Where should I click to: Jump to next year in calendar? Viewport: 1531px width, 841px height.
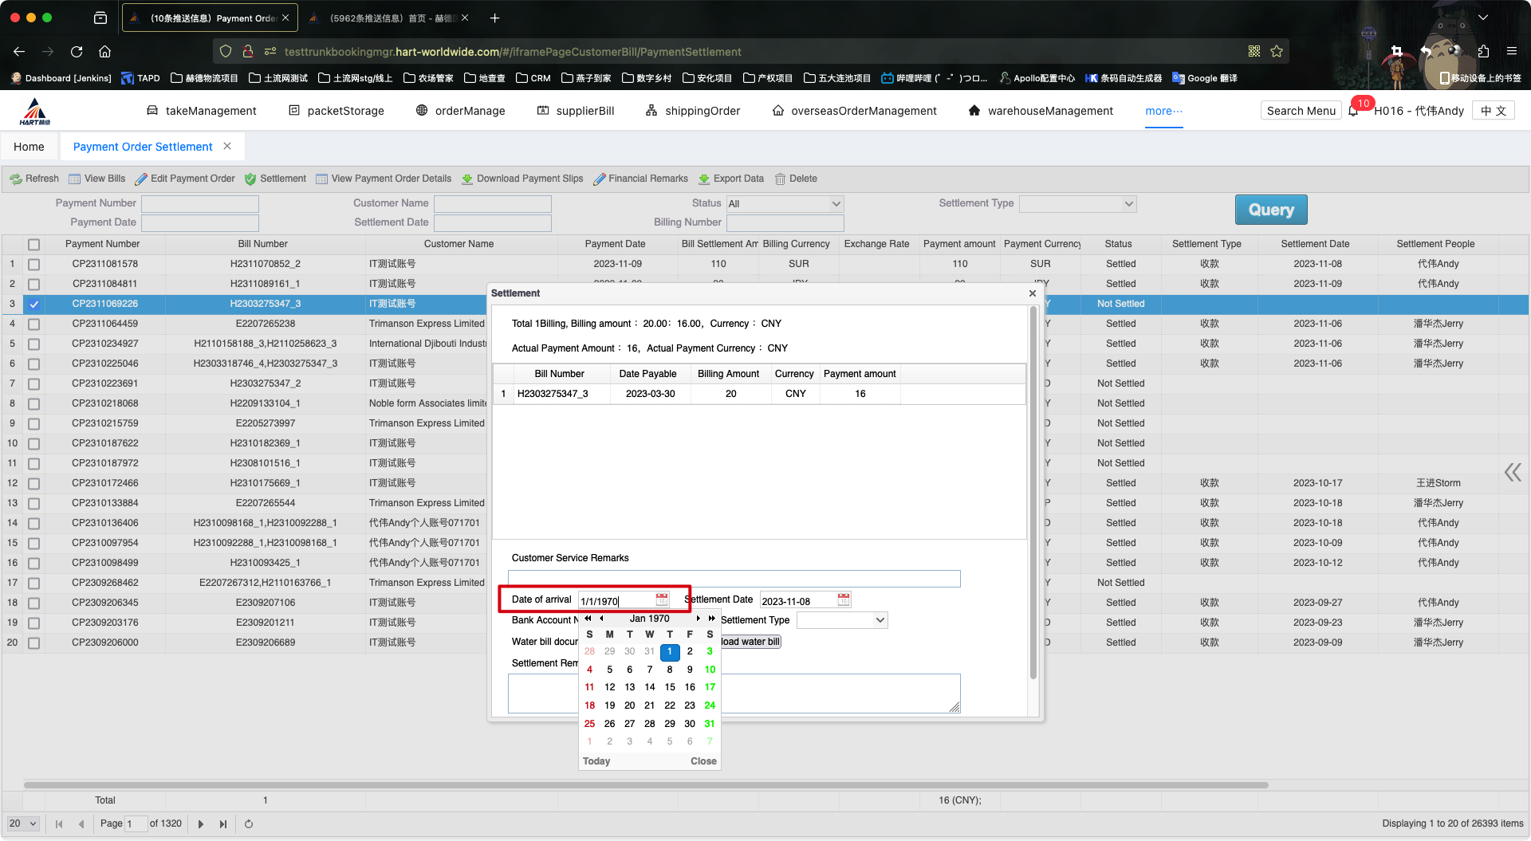click(711, 619)
